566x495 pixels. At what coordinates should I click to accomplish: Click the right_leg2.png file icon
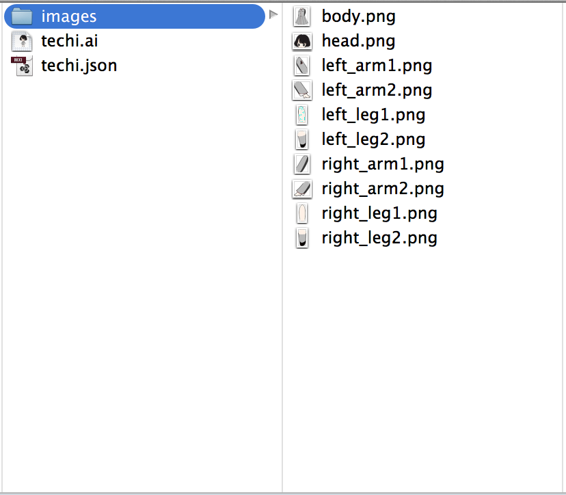click(301, 238)
